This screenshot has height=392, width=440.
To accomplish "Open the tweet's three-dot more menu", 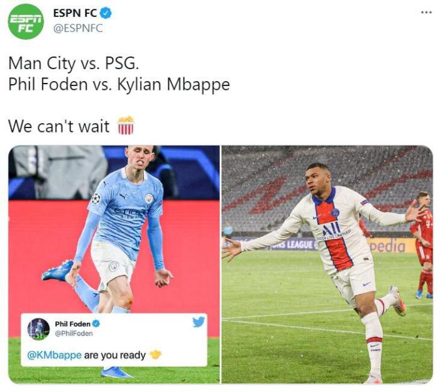I will pos(426,13).
